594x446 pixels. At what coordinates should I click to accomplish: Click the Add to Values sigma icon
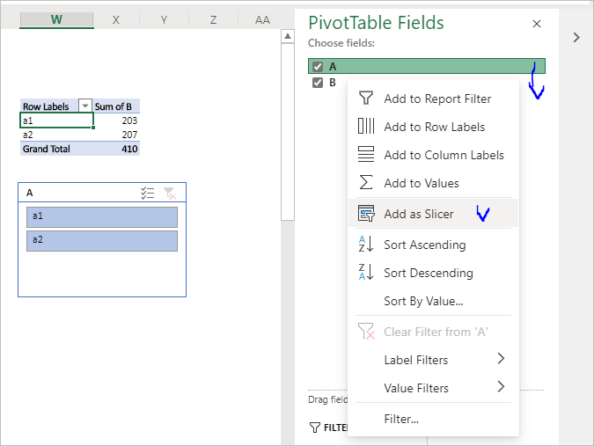(366, 183)
